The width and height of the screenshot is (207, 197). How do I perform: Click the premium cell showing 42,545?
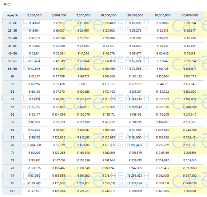tap(34, 69)
